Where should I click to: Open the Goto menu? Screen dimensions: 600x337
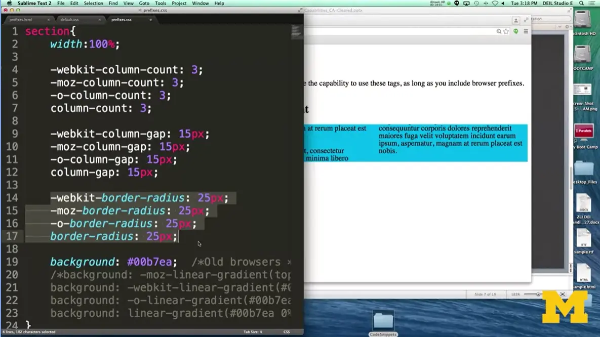(x=144, y=4)
